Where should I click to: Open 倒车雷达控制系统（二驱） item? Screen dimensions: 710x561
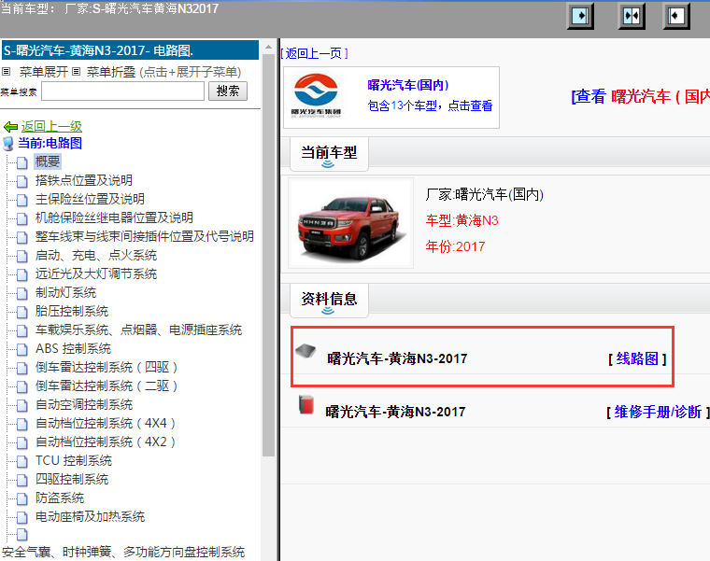tap(106, 386)
